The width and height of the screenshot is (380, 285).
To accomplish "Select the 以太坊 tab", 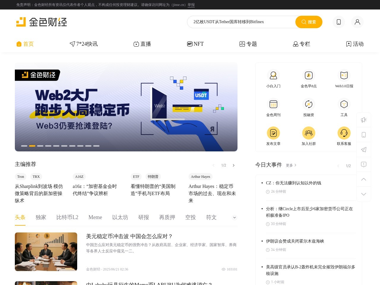I will click(120, 217).
